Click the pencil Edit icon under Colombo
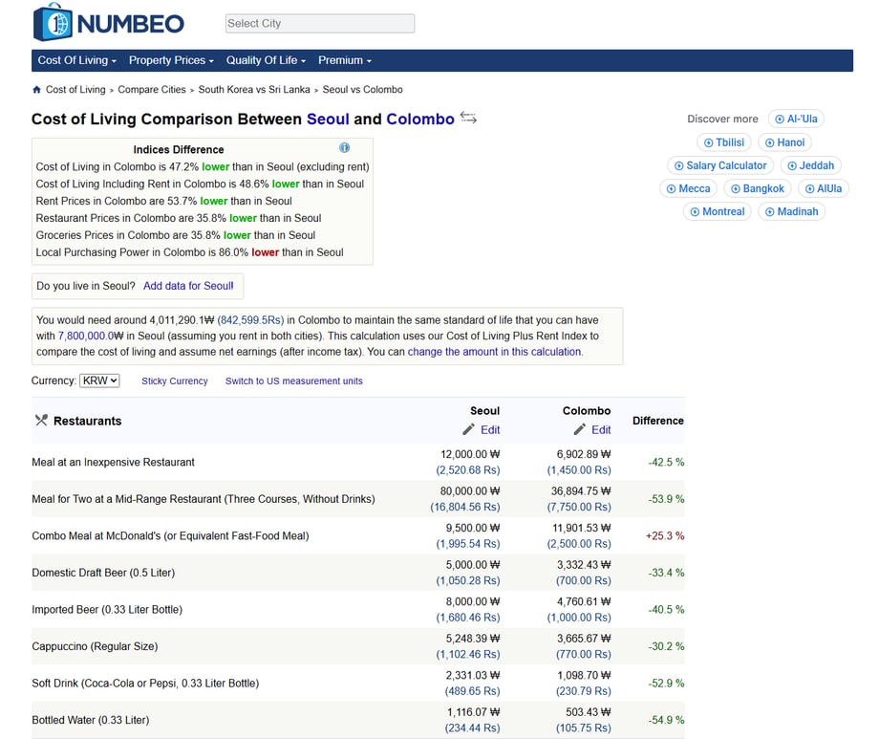 (x=580, y=430)
